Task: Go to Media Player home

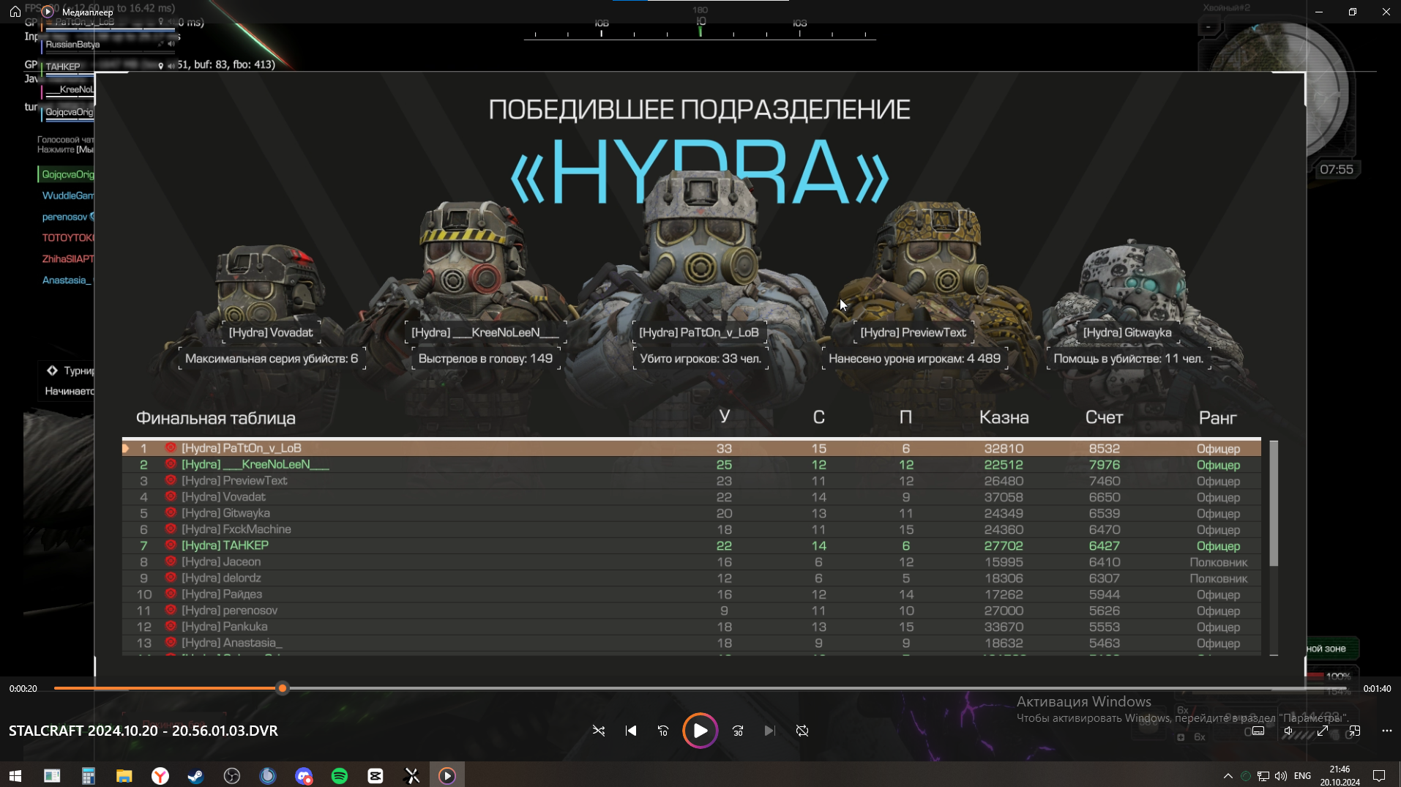Action: (x=15, y=12)
